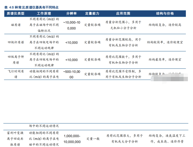This screenshot has width=193, height=147.
Task: Select the 磁质谱 row label
Action: [x=16, y=25]
